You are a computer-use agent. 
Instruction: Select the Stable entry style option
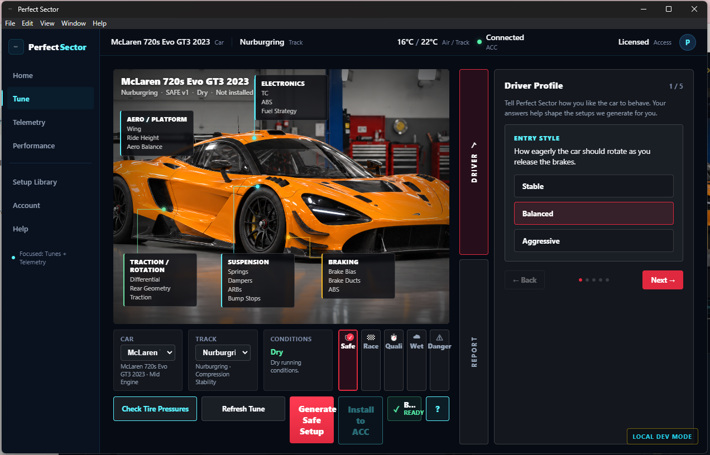click(x=594, y=186)
